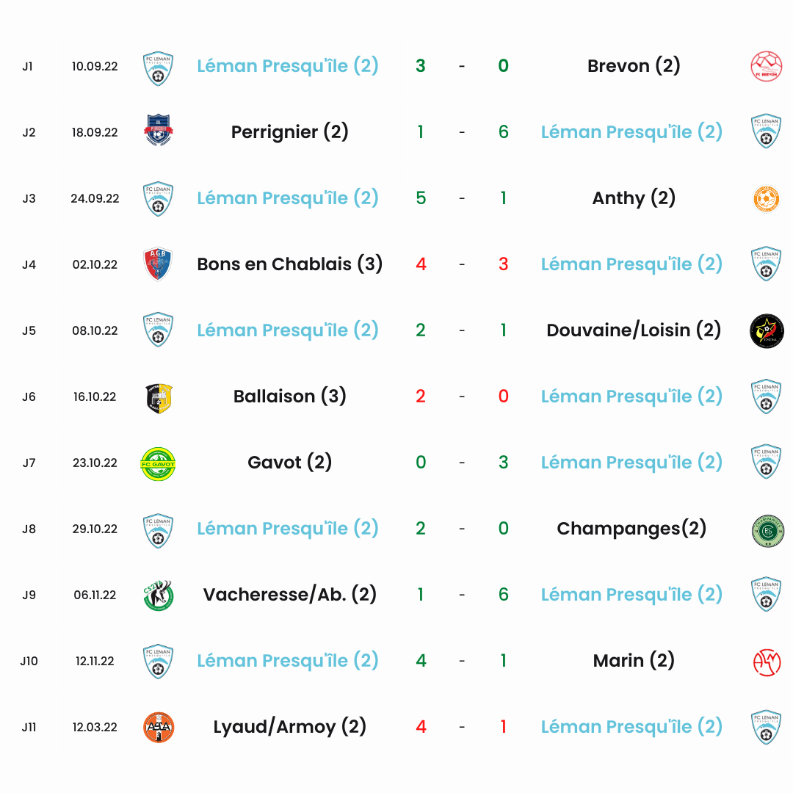
Task: Click the black Douvaine/Loisin star logo
Action: tap(766, 330)
